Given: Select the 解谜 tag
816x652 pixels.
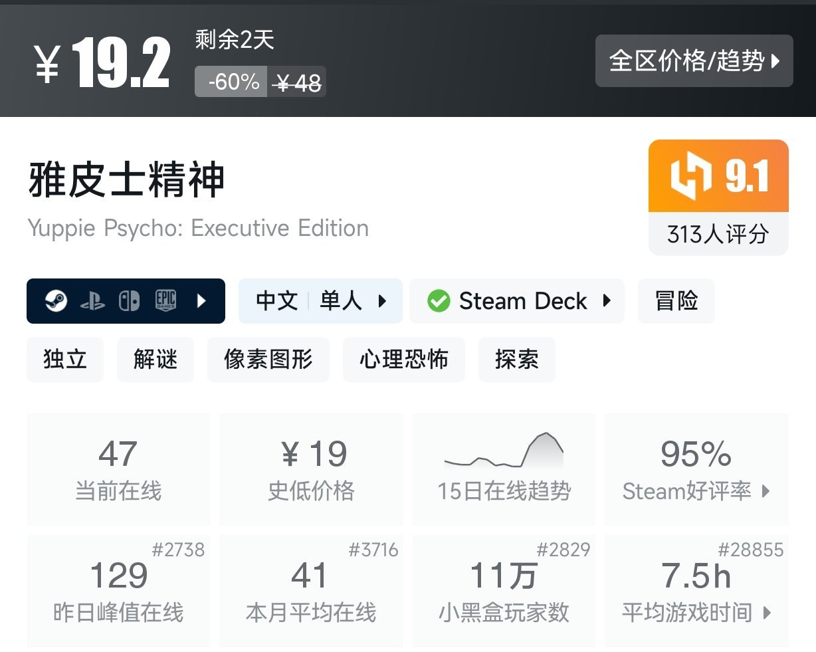Looking at the screenshot, I should [155, 360].
